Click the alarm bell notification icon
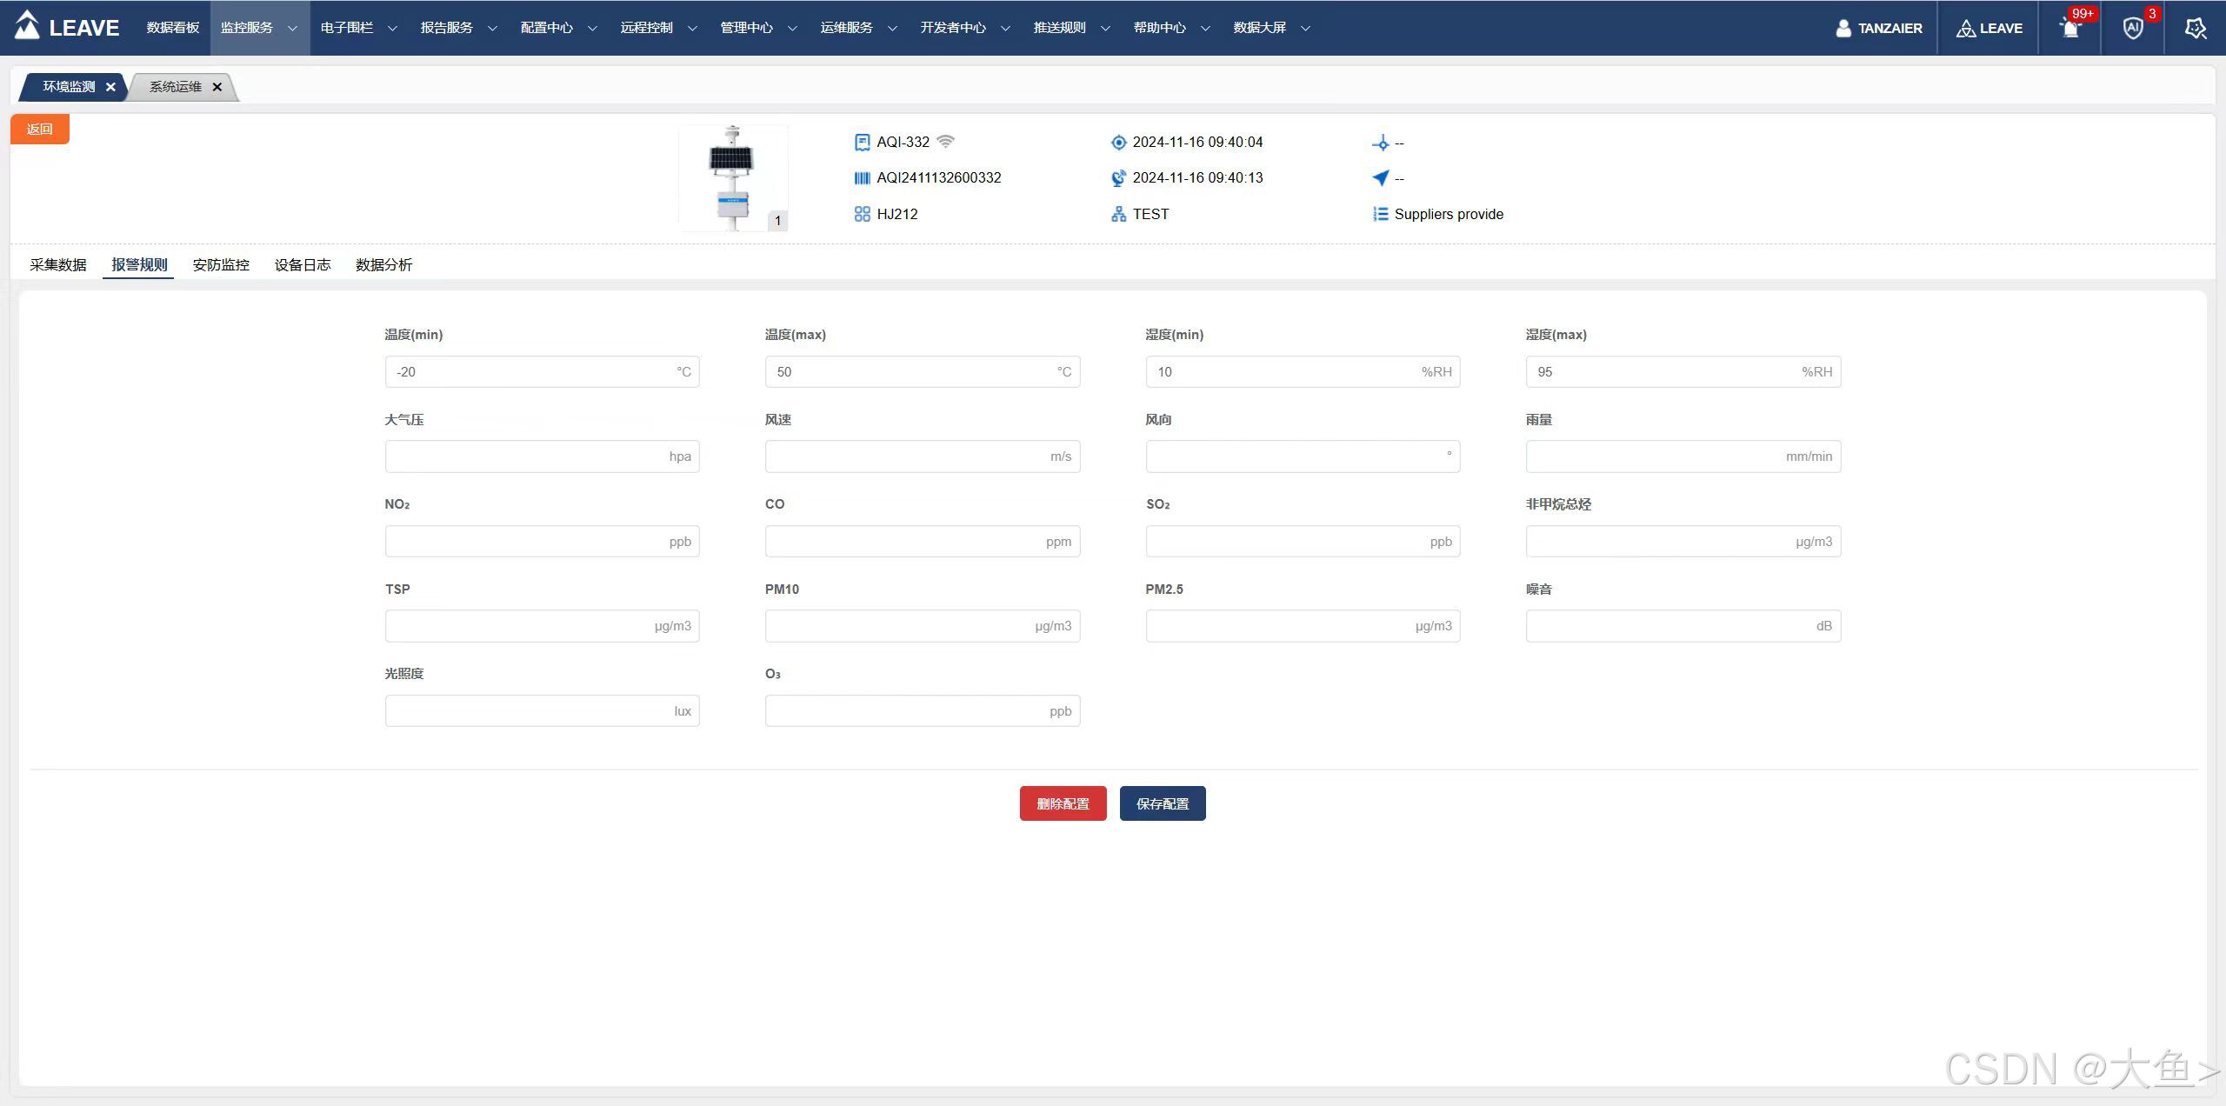This screenshot has height=1106, width=2226. coord(2070,29)
